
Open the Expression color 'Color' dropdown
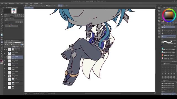click(x=12, y=26)
